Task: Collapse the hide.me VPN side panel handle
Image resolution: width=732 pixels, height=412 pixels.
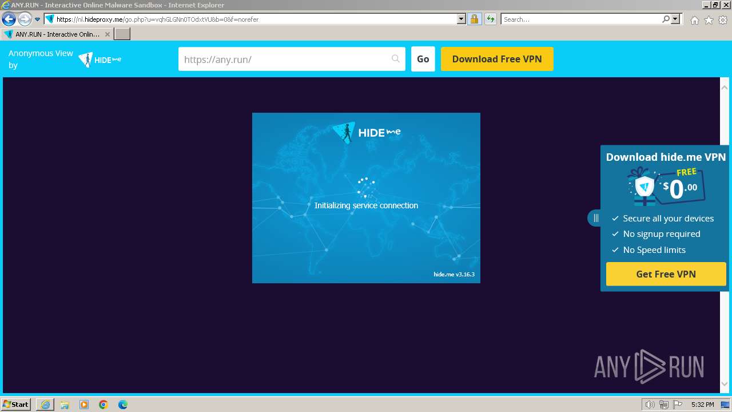Action: 595,218
